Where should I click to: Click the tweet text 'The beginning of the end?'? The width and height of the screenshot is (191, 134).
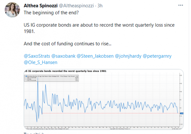pyautogui.click(x=51, y=13)
